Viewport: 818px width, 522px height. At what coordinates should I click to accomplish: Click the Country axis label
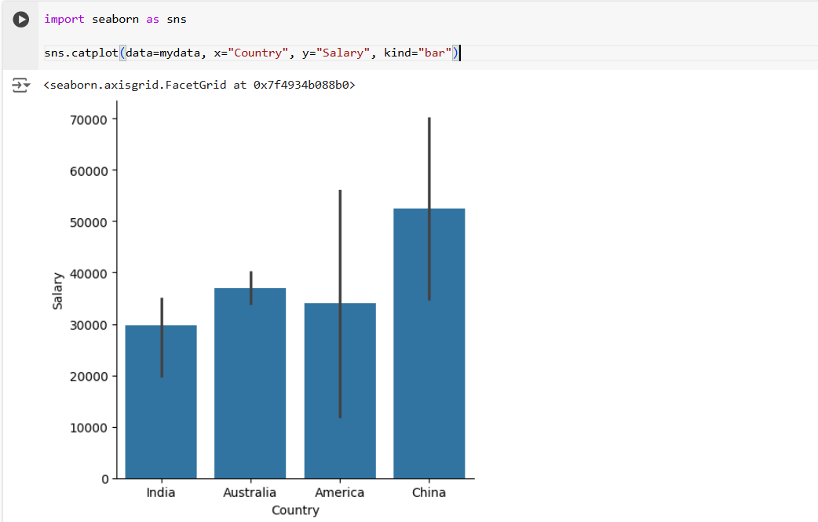294,510
